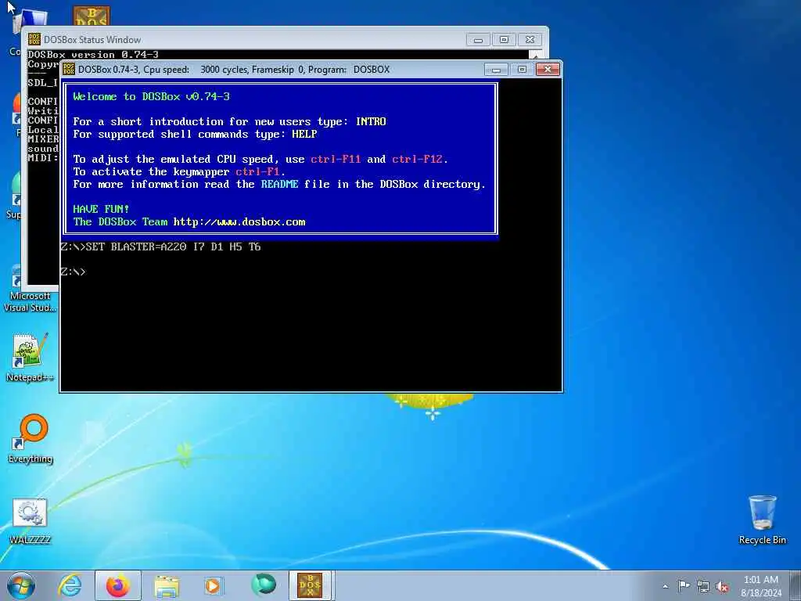The height and width of the screenshot is (601, 801).
Task: Open the DOSBox desktop icon behind the window
Action: click(91, 16)
